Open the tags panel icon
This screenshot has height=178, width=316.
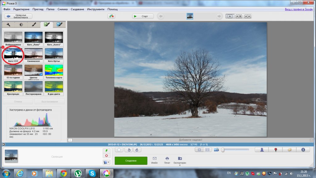coord(289,150)
